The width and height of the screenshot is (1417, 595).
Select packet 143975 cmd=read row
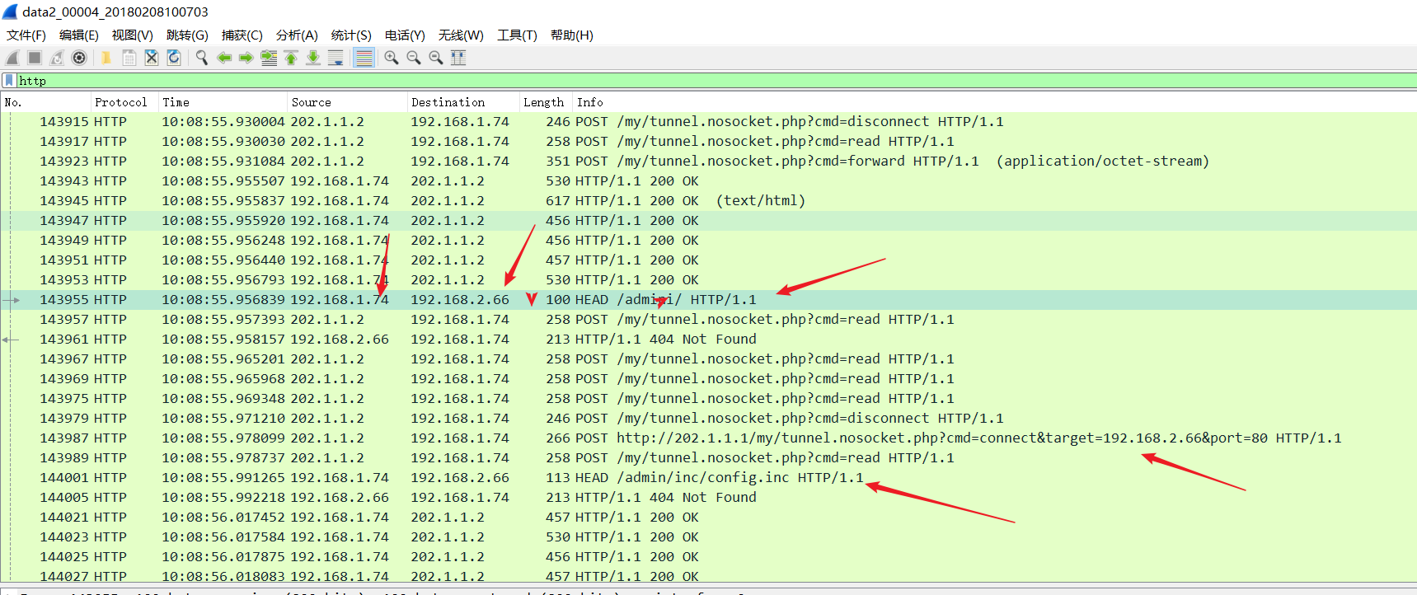pos(708,399)
